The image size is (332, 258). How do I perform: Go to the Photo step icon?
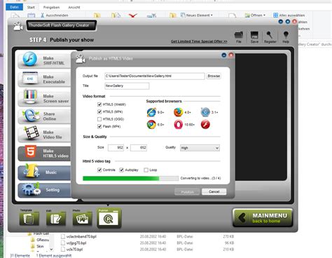[x=82, y=218]
